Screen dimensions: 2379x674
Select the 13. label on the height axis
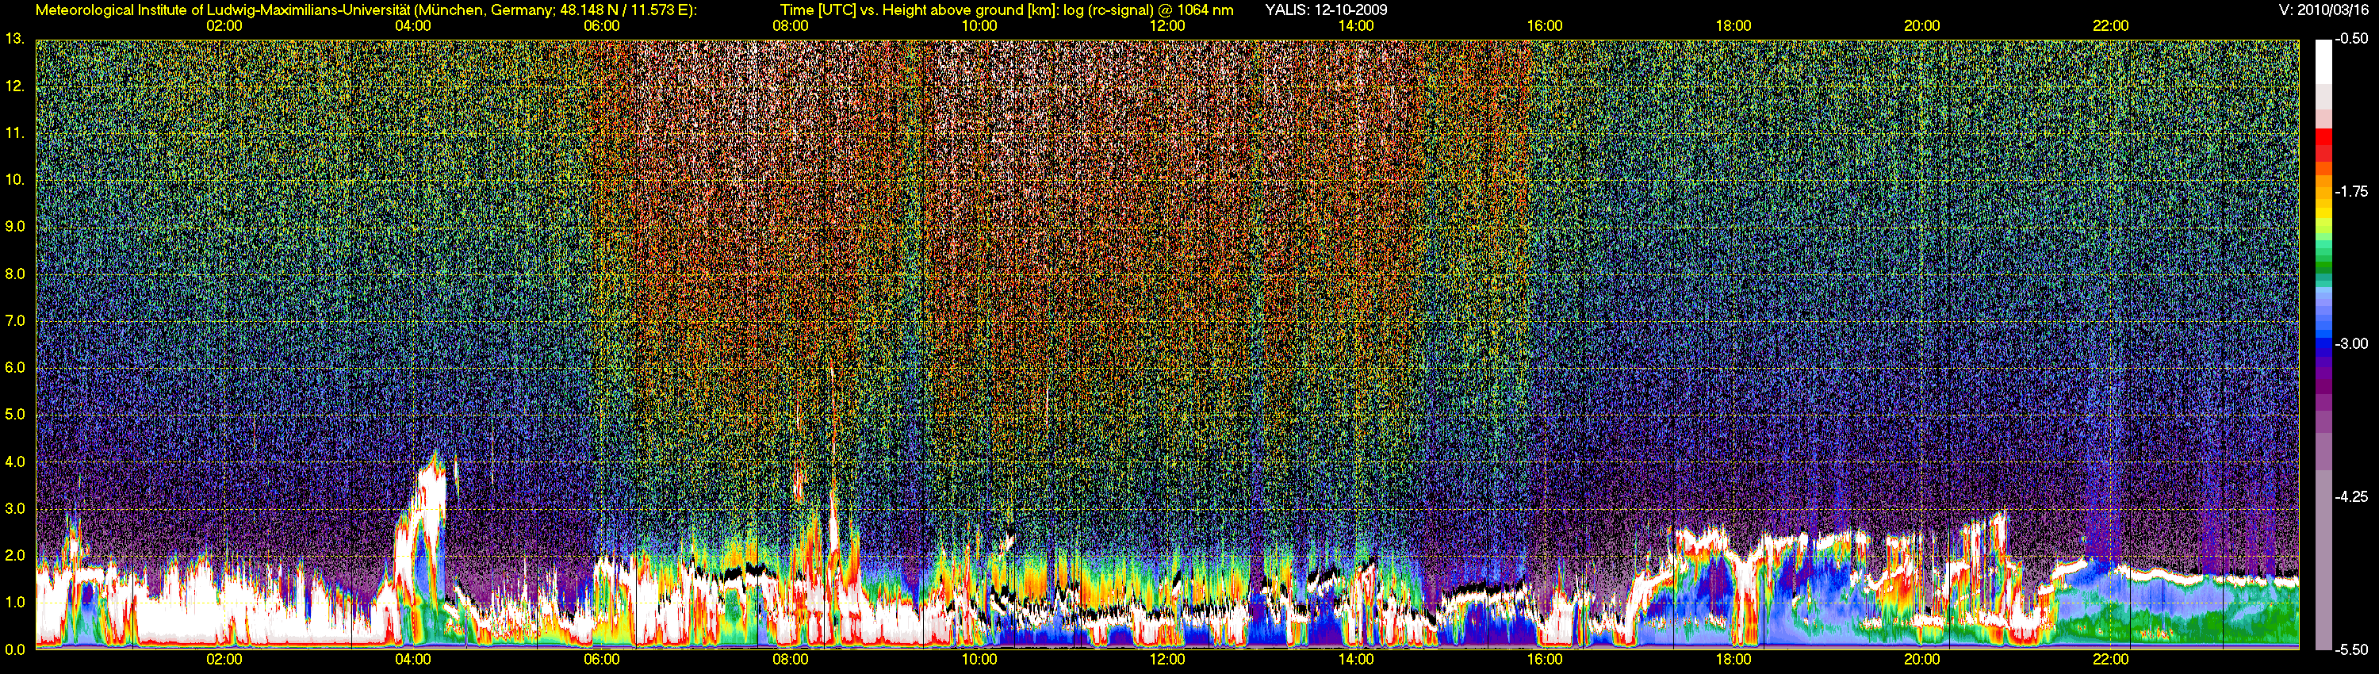coord(15,39)
